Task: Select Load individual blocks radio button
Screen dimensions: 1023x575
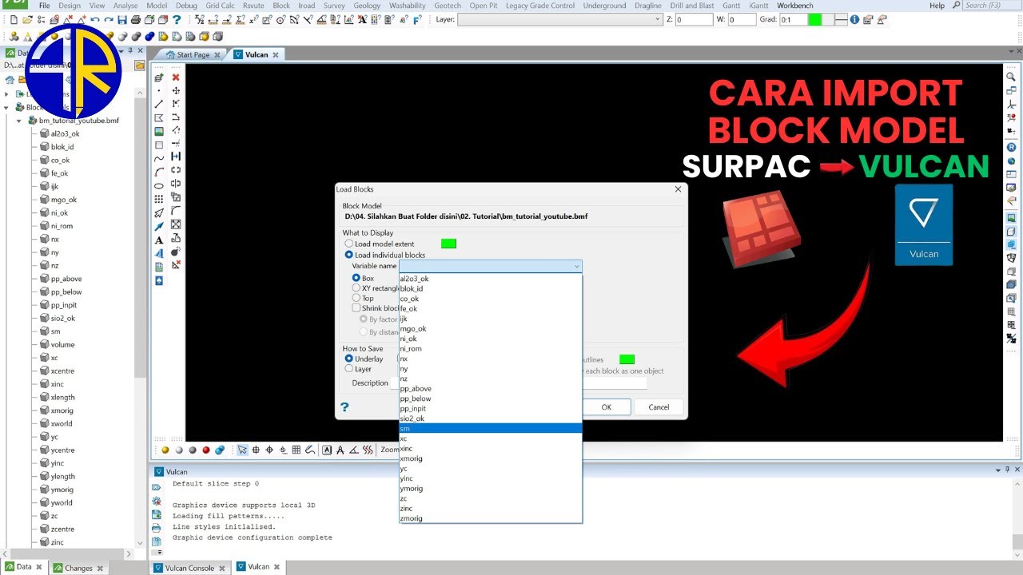Action: [348, 255]
